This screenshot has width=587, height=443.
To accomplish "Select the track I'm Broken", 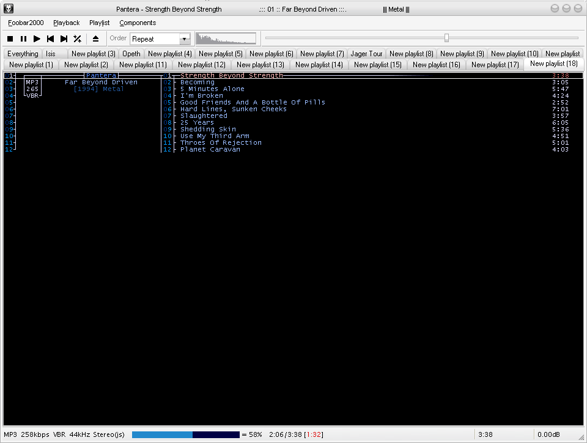I will click(x=201, y=95).
